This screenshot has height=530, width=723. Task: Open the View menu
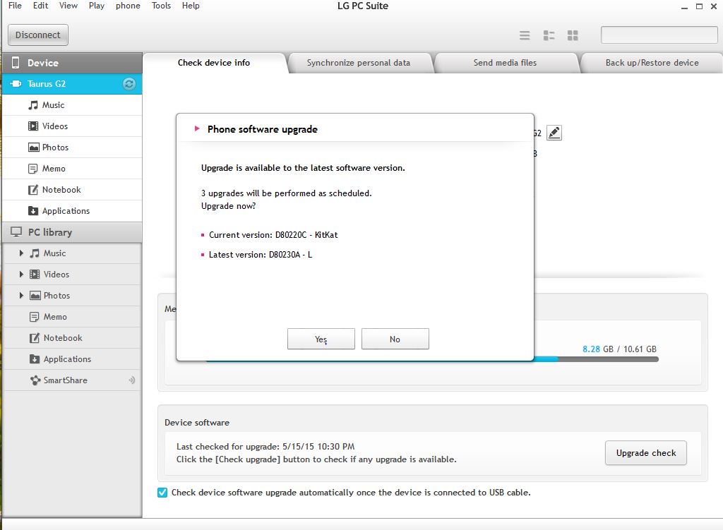68,6
